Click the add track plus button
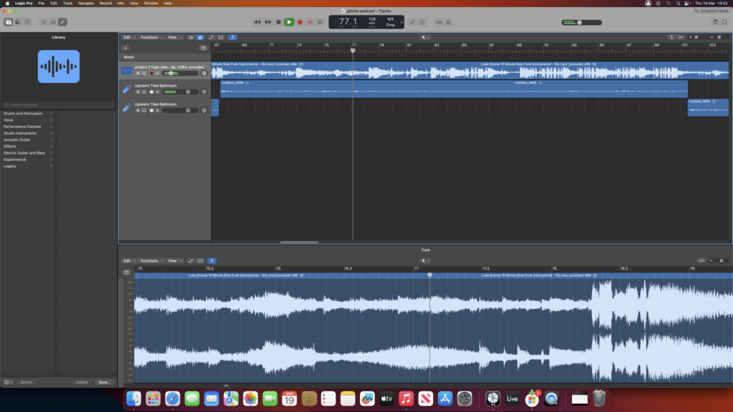Screen dimensions: 733x412 click(126, 48)
